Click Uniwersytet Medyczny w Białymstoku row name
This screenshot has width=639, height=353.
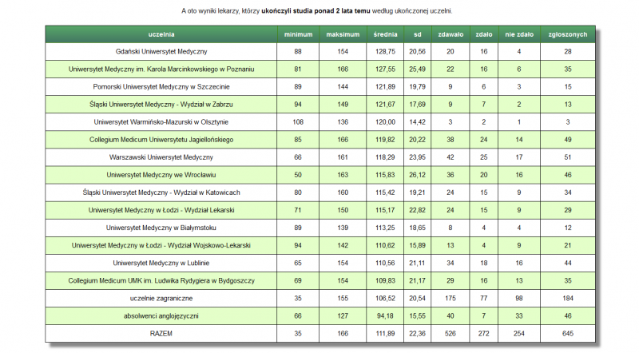[161, 227]
